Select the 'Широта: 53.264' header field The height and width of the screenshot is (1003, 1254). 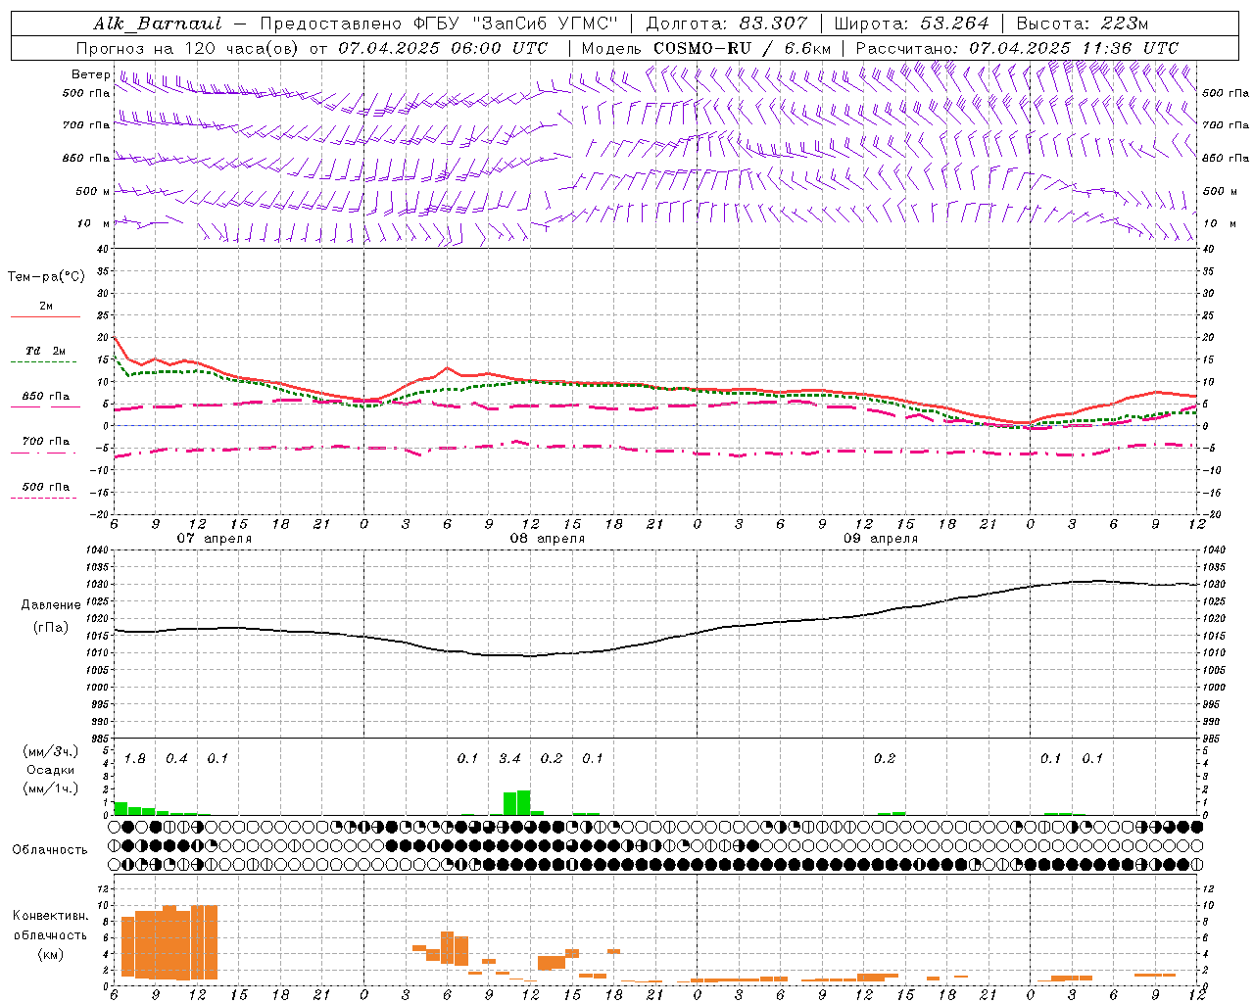click(x=911, y=24)
